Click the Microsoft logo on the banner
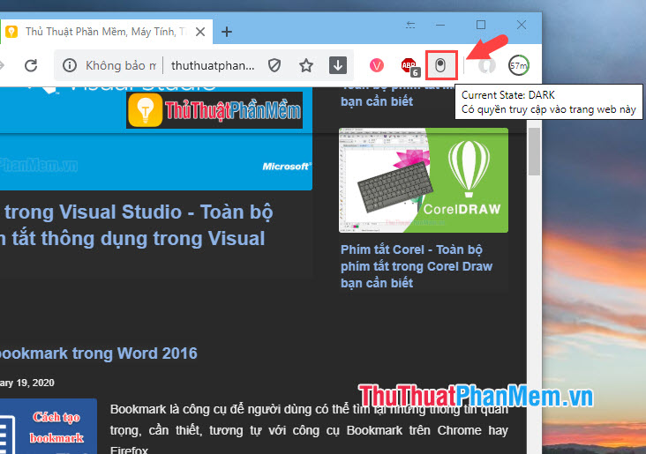Screen dimensions: 646x454 coord(287,167)
